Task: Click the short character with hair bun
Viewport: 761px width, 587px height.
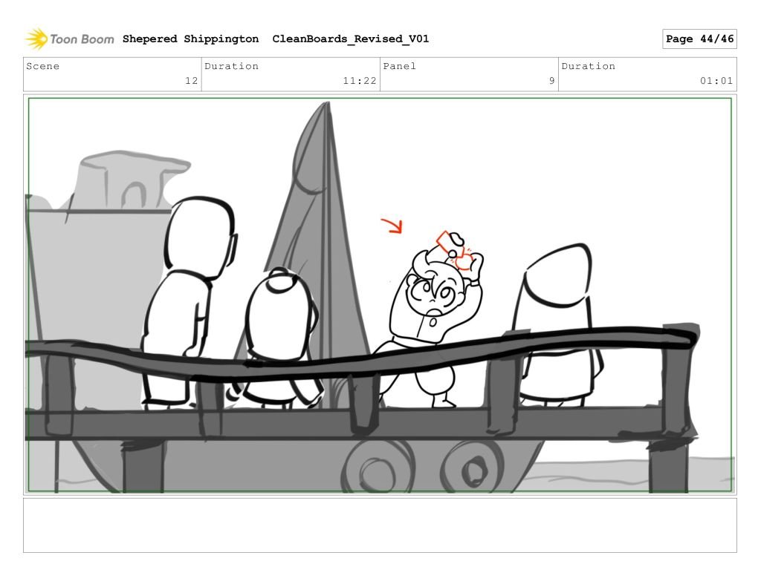Action: click(x=279, y=319)
